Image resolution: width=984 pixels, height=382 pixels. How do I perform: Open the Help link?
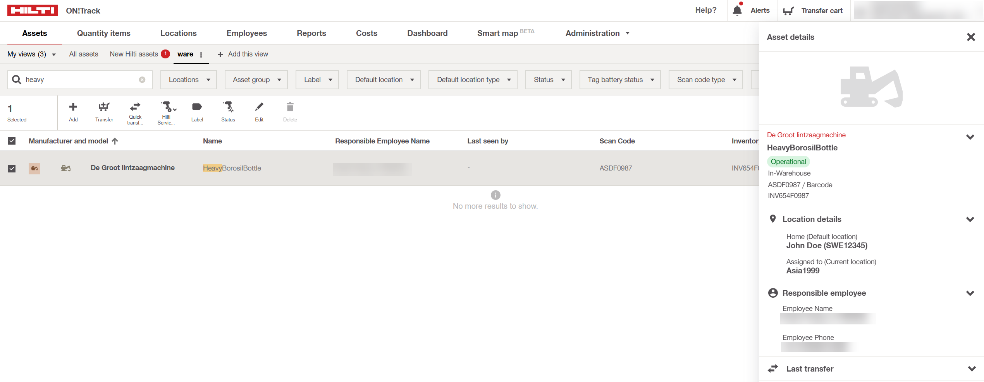pos(705,10)
